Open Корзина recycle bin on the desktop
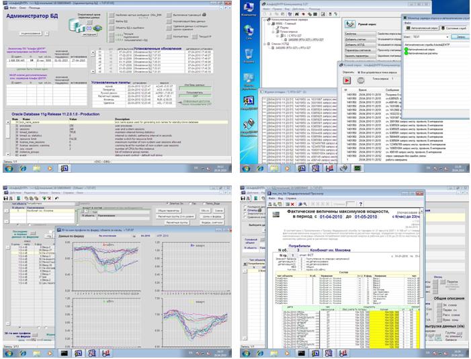The width and height of the screenshot is (471, 359). pyautogui.click(x=249, y=54)
